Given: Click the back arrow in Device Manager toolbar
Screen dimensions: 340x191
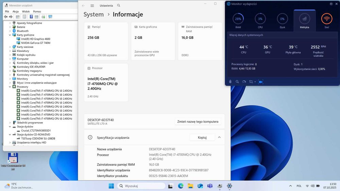Looking at the screenshot, I should tap(6, 17).
